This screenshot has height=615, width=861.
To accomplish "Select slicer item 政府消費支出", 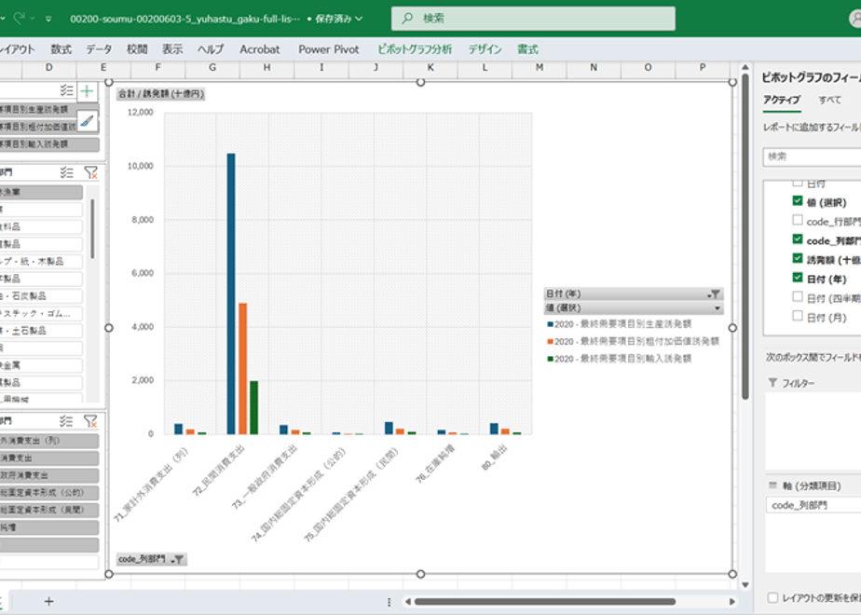I will click(x=49, y=475).
